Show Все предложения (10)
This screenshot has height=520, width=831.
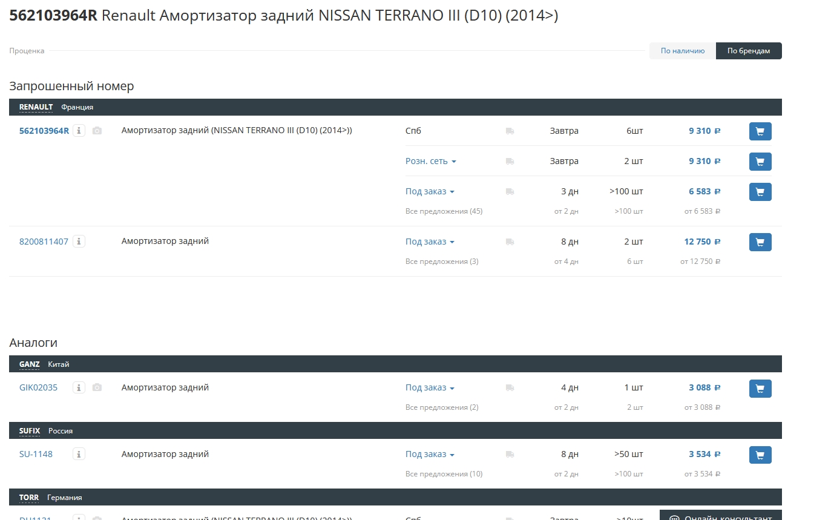pos(444,474)
